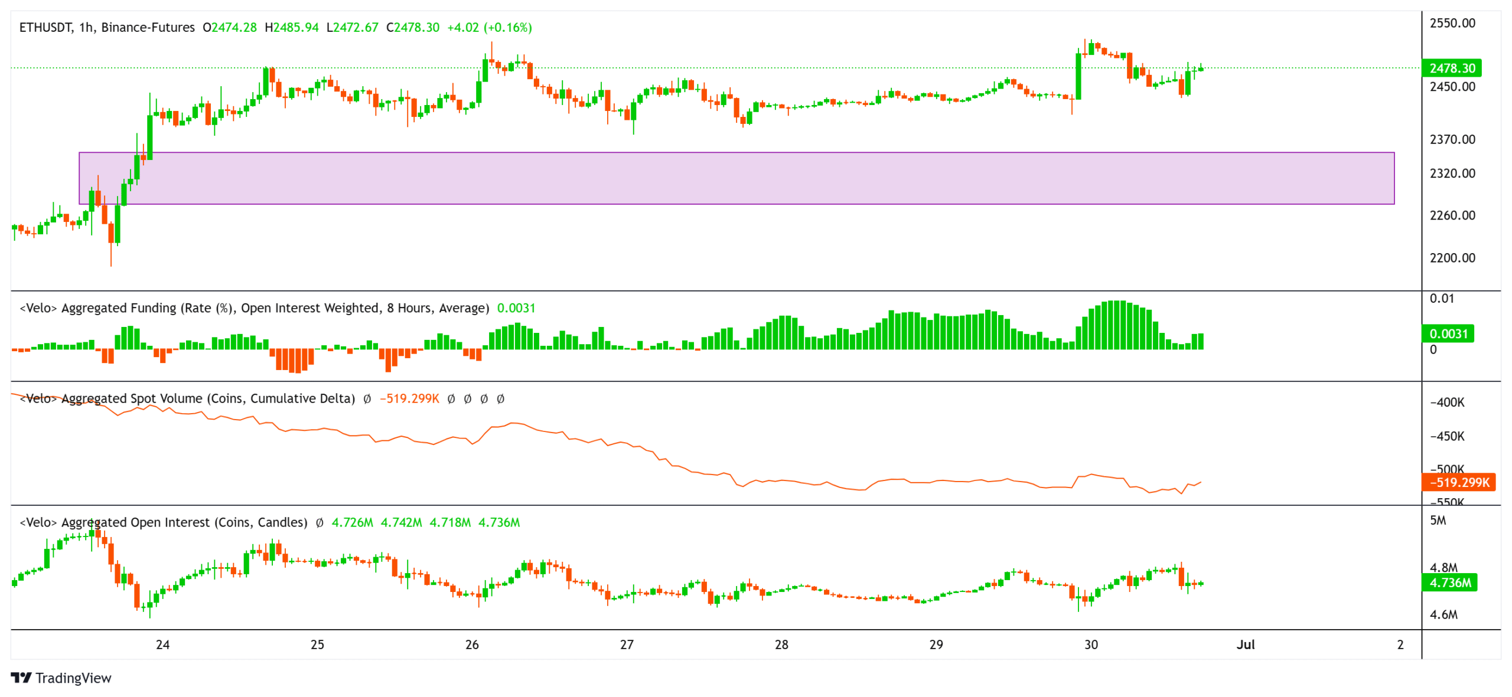Viewport: 1512px width, 697px height.
Task: Click the 2200.00 price scale label
Action: (x=1452, y=258)
